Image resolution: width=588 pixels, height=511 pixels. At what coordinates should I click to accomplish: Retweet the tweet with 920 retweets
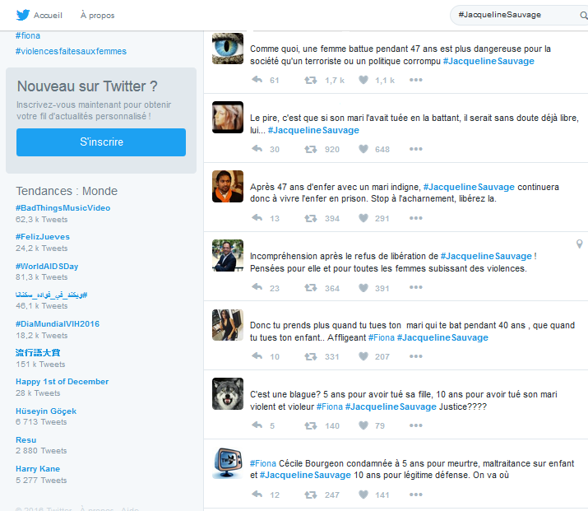310,149
